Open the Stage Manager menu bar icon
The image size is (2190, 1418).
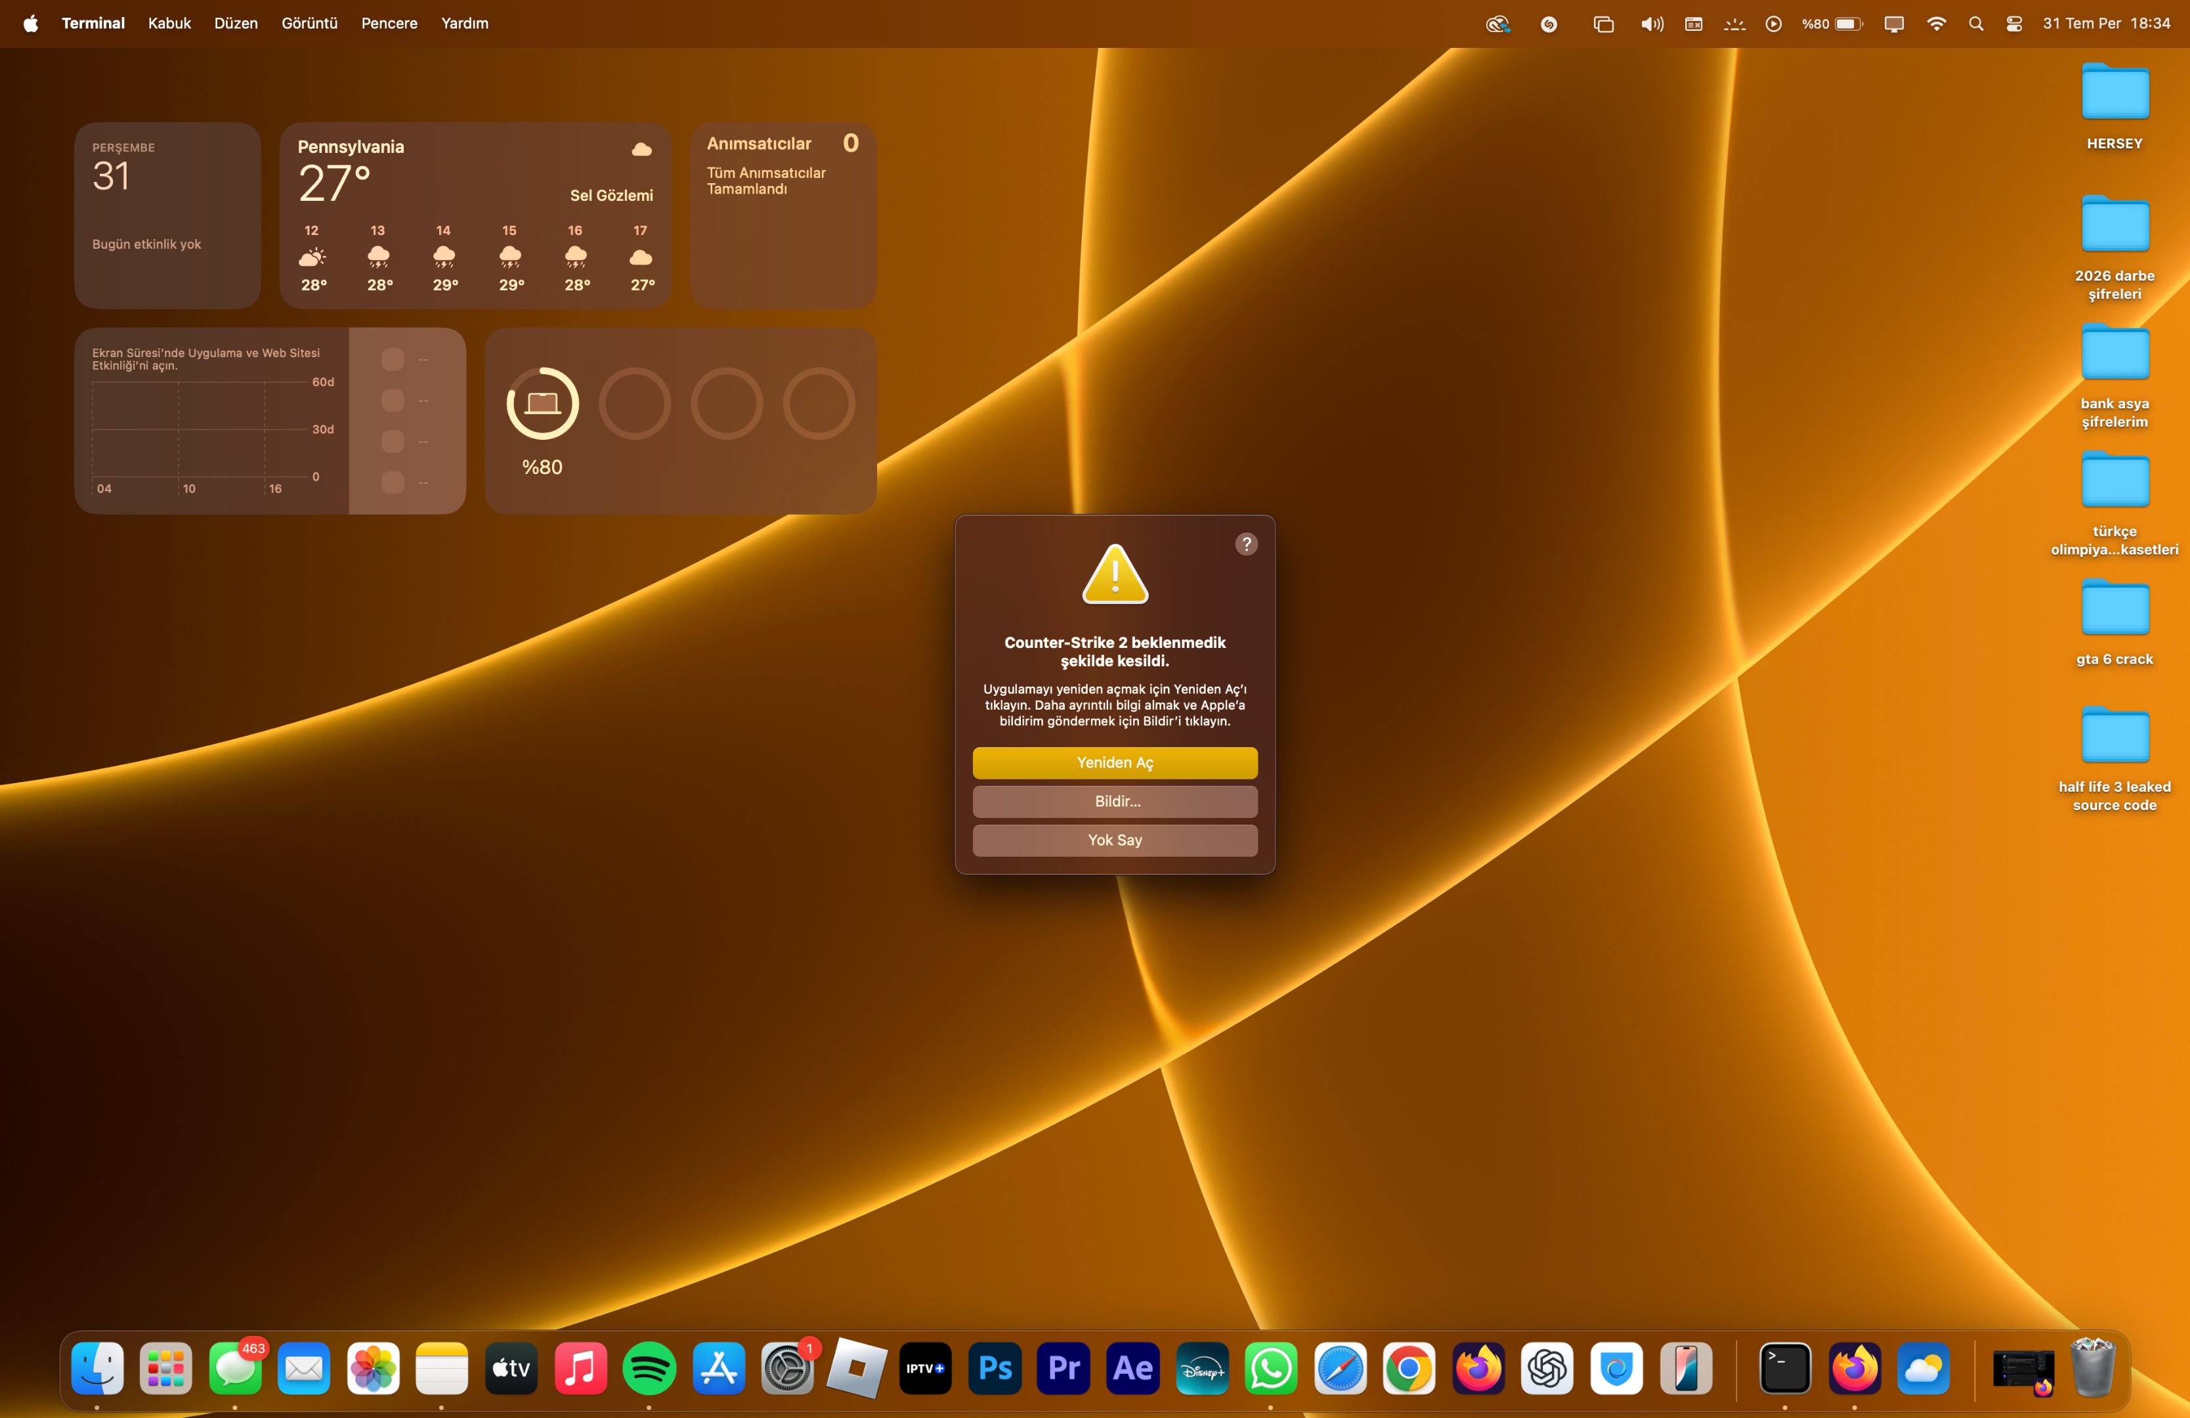tap(1603, 24)
